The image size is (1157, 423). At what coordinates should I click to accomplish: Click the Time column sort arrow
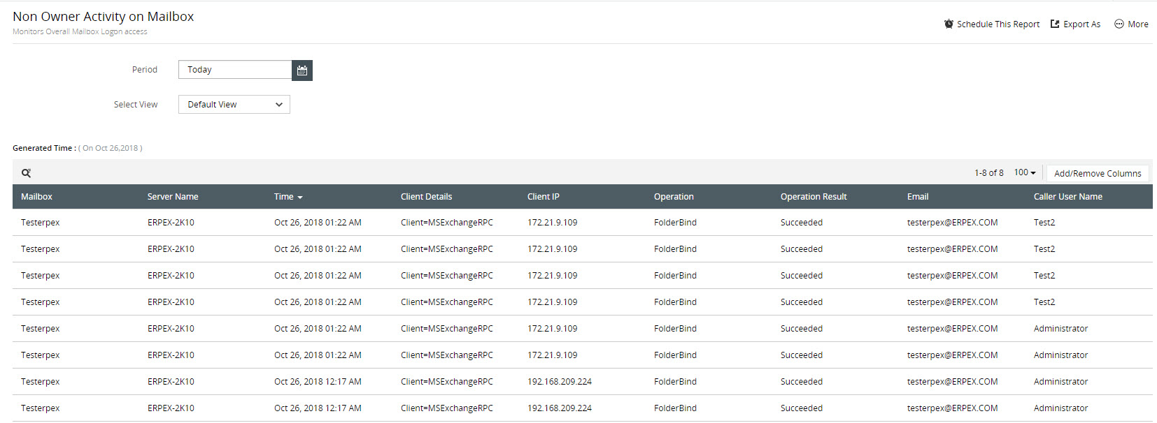[300, 198]
